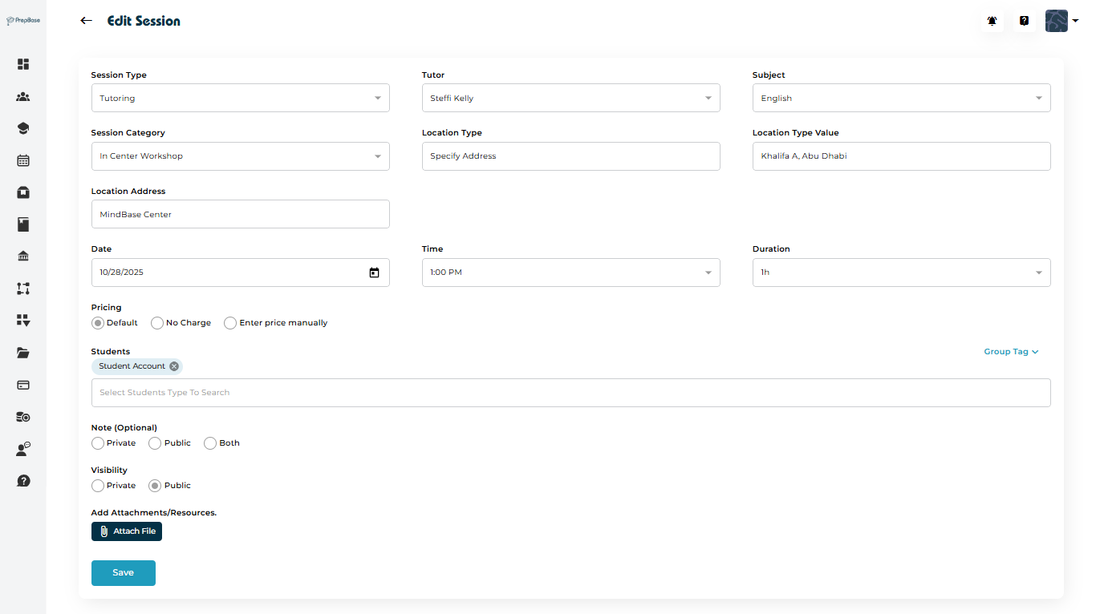This screenshot has width=1096, height=614.
Task: Open the graduation cap icon in sidebar
Action: point(23,128)
